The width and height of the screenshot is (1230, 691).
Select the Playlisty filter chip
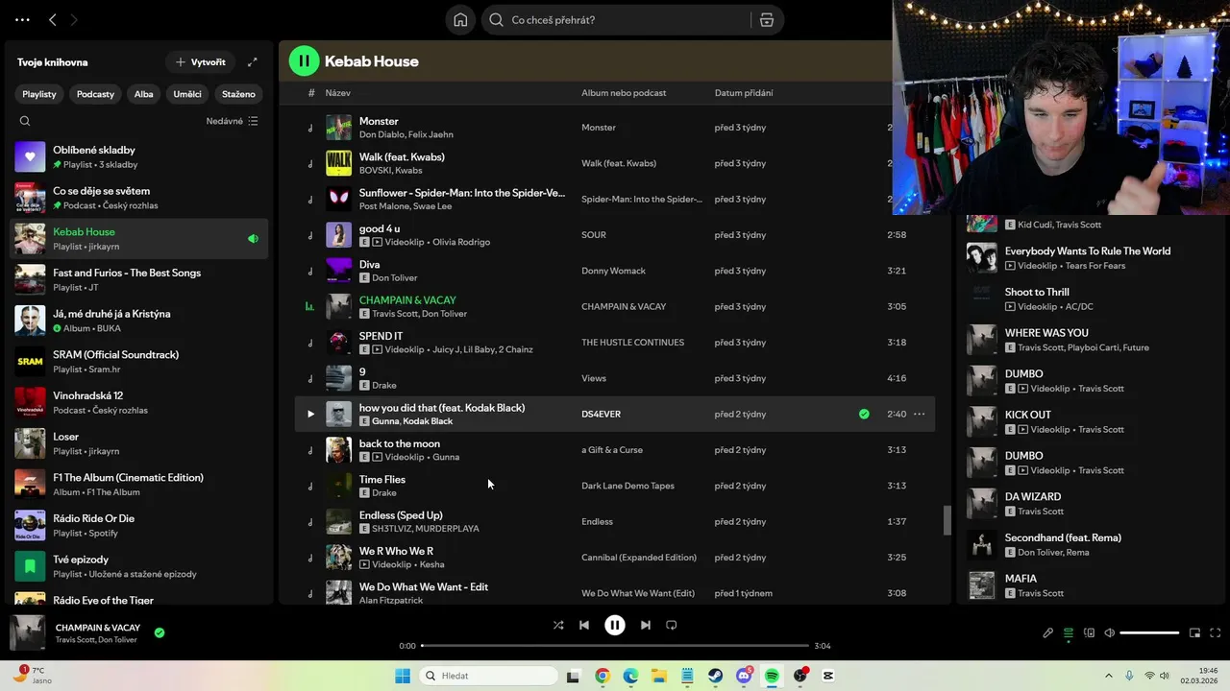[39, 94]
